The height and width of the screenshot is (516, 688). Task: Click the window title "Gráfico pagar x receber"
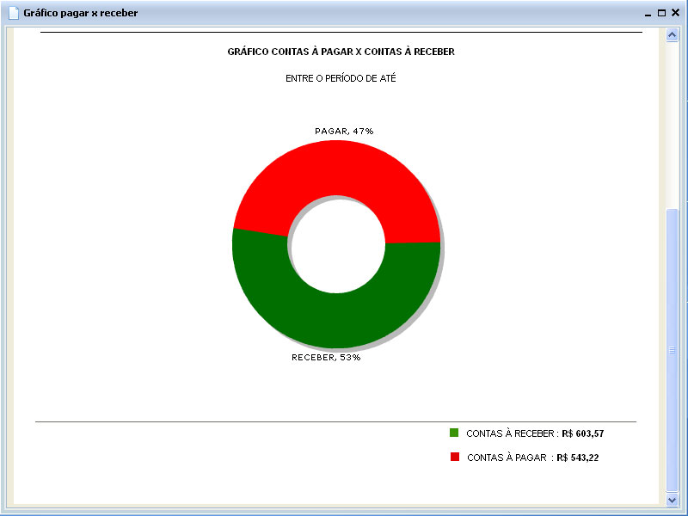(x=80, y=13)
